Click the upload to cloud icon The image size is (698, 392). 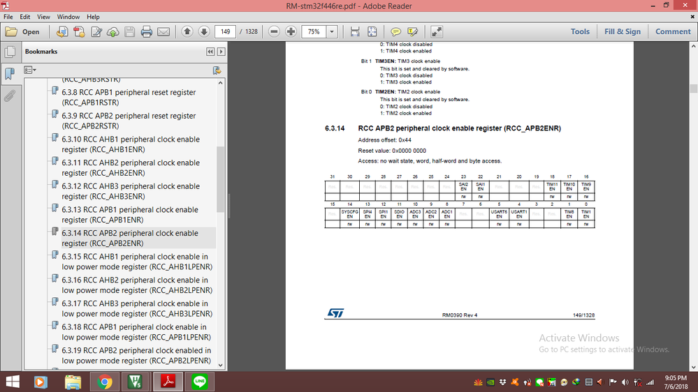113,31
